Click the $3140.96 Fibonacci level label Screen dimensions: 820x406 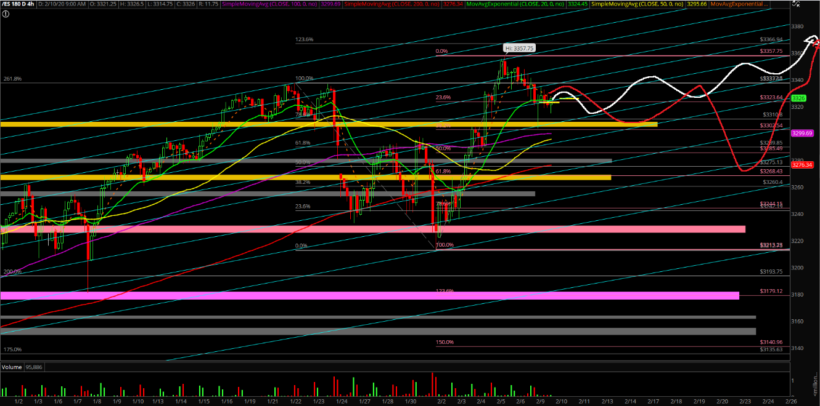771,342
